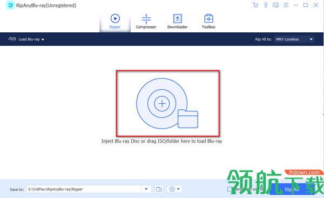This screenshot has width=324, height=198.
Task: Switch to the Compressor tab
Action: point(146,22)
